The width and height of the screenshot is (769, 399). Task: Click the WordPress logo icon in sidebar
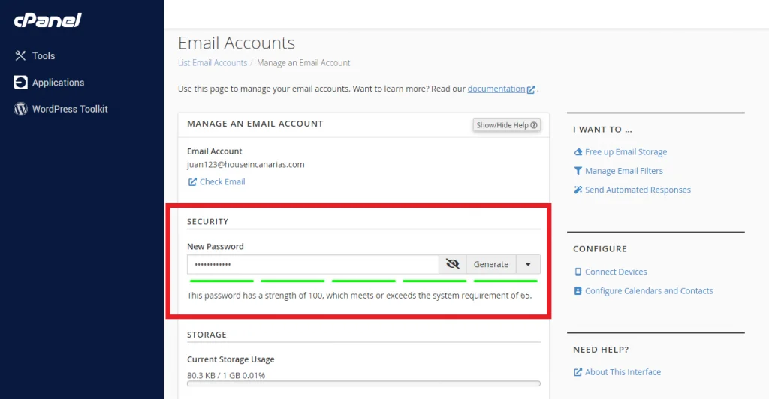[20, 109]
